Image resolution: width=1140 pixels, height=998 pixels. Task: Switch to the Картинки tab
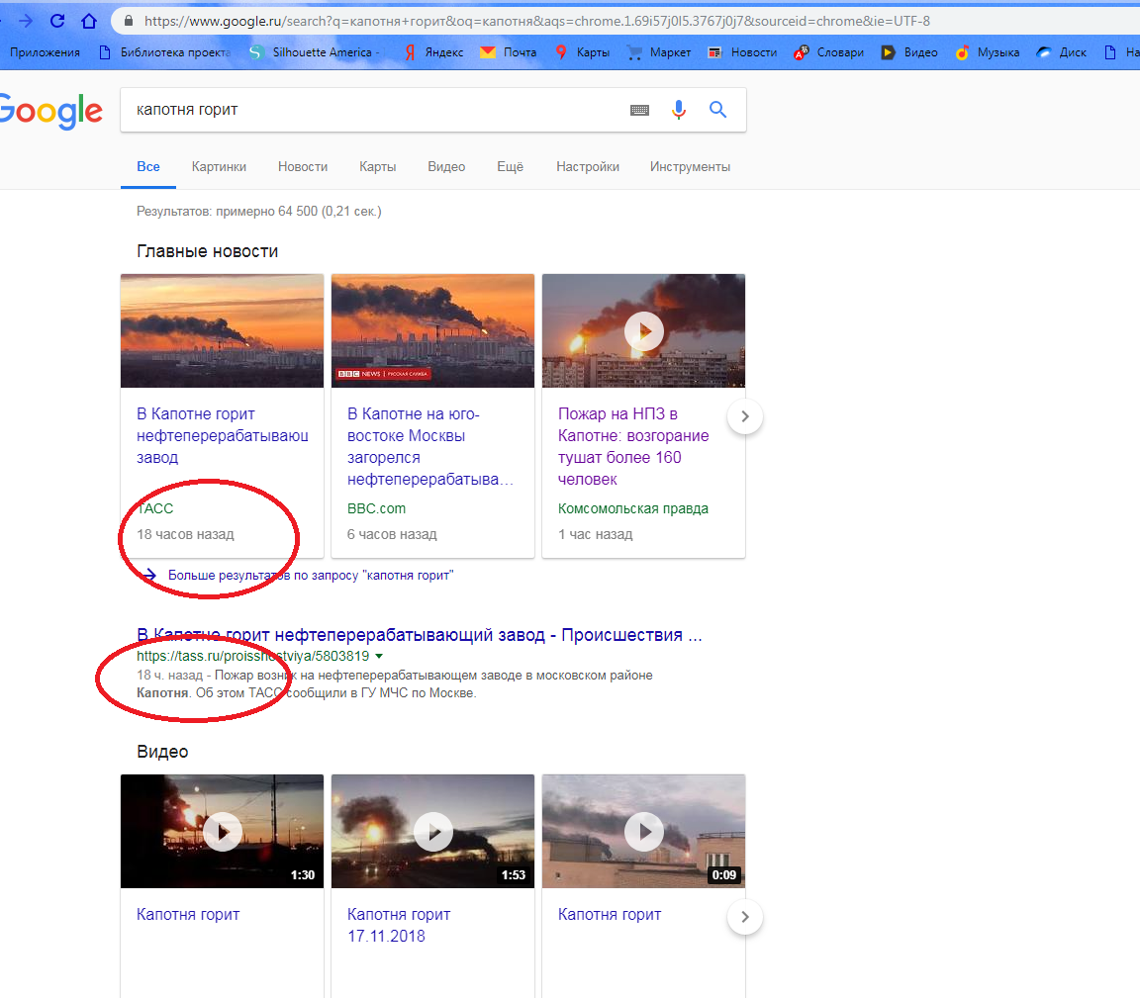point(219,166)
